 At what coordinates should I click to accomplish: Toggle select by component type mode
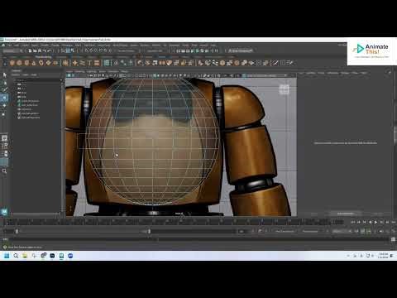[73, 50]
